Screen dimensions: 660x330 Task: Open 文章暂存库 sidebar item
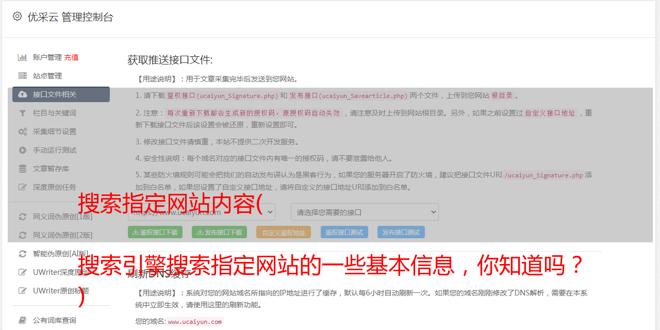coord(51,169)
